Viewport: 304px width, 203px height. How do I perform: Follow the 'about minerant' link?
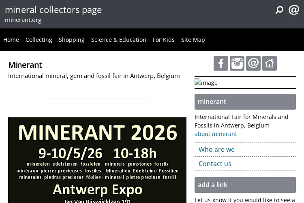[x=216, y=134]
